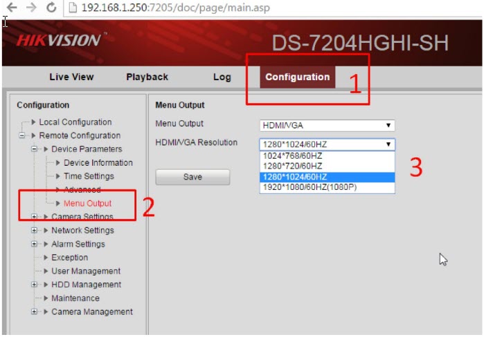The height and width of the screenshot is (337, 484).
Task: Open User Management in the tree
Action: (86, 271)
